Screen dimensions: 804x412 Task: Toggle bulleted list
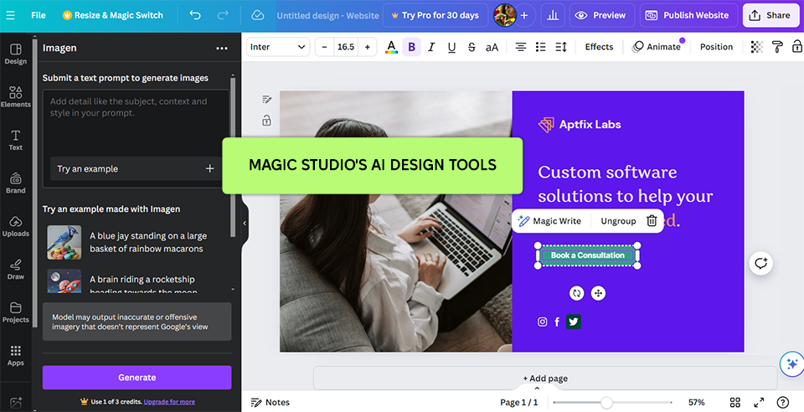pos(540,47)
